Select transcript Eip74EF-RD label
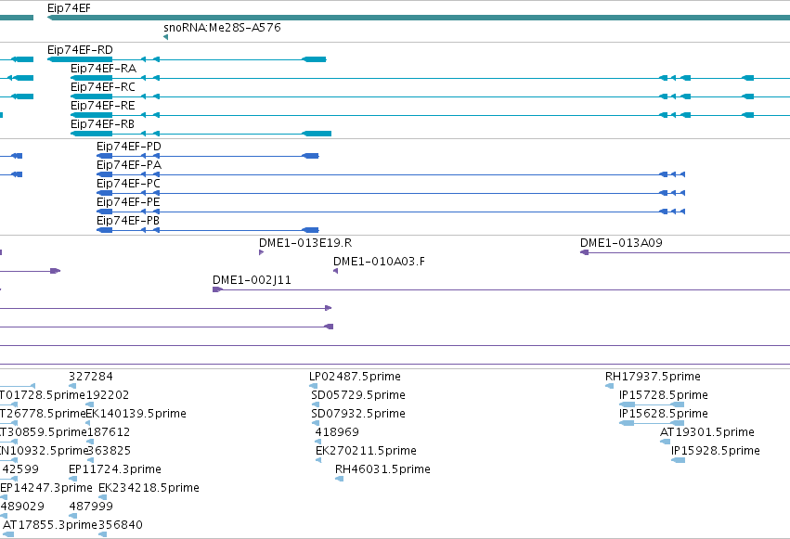This screenshot has height=539, width=790. tap(80, 50)
